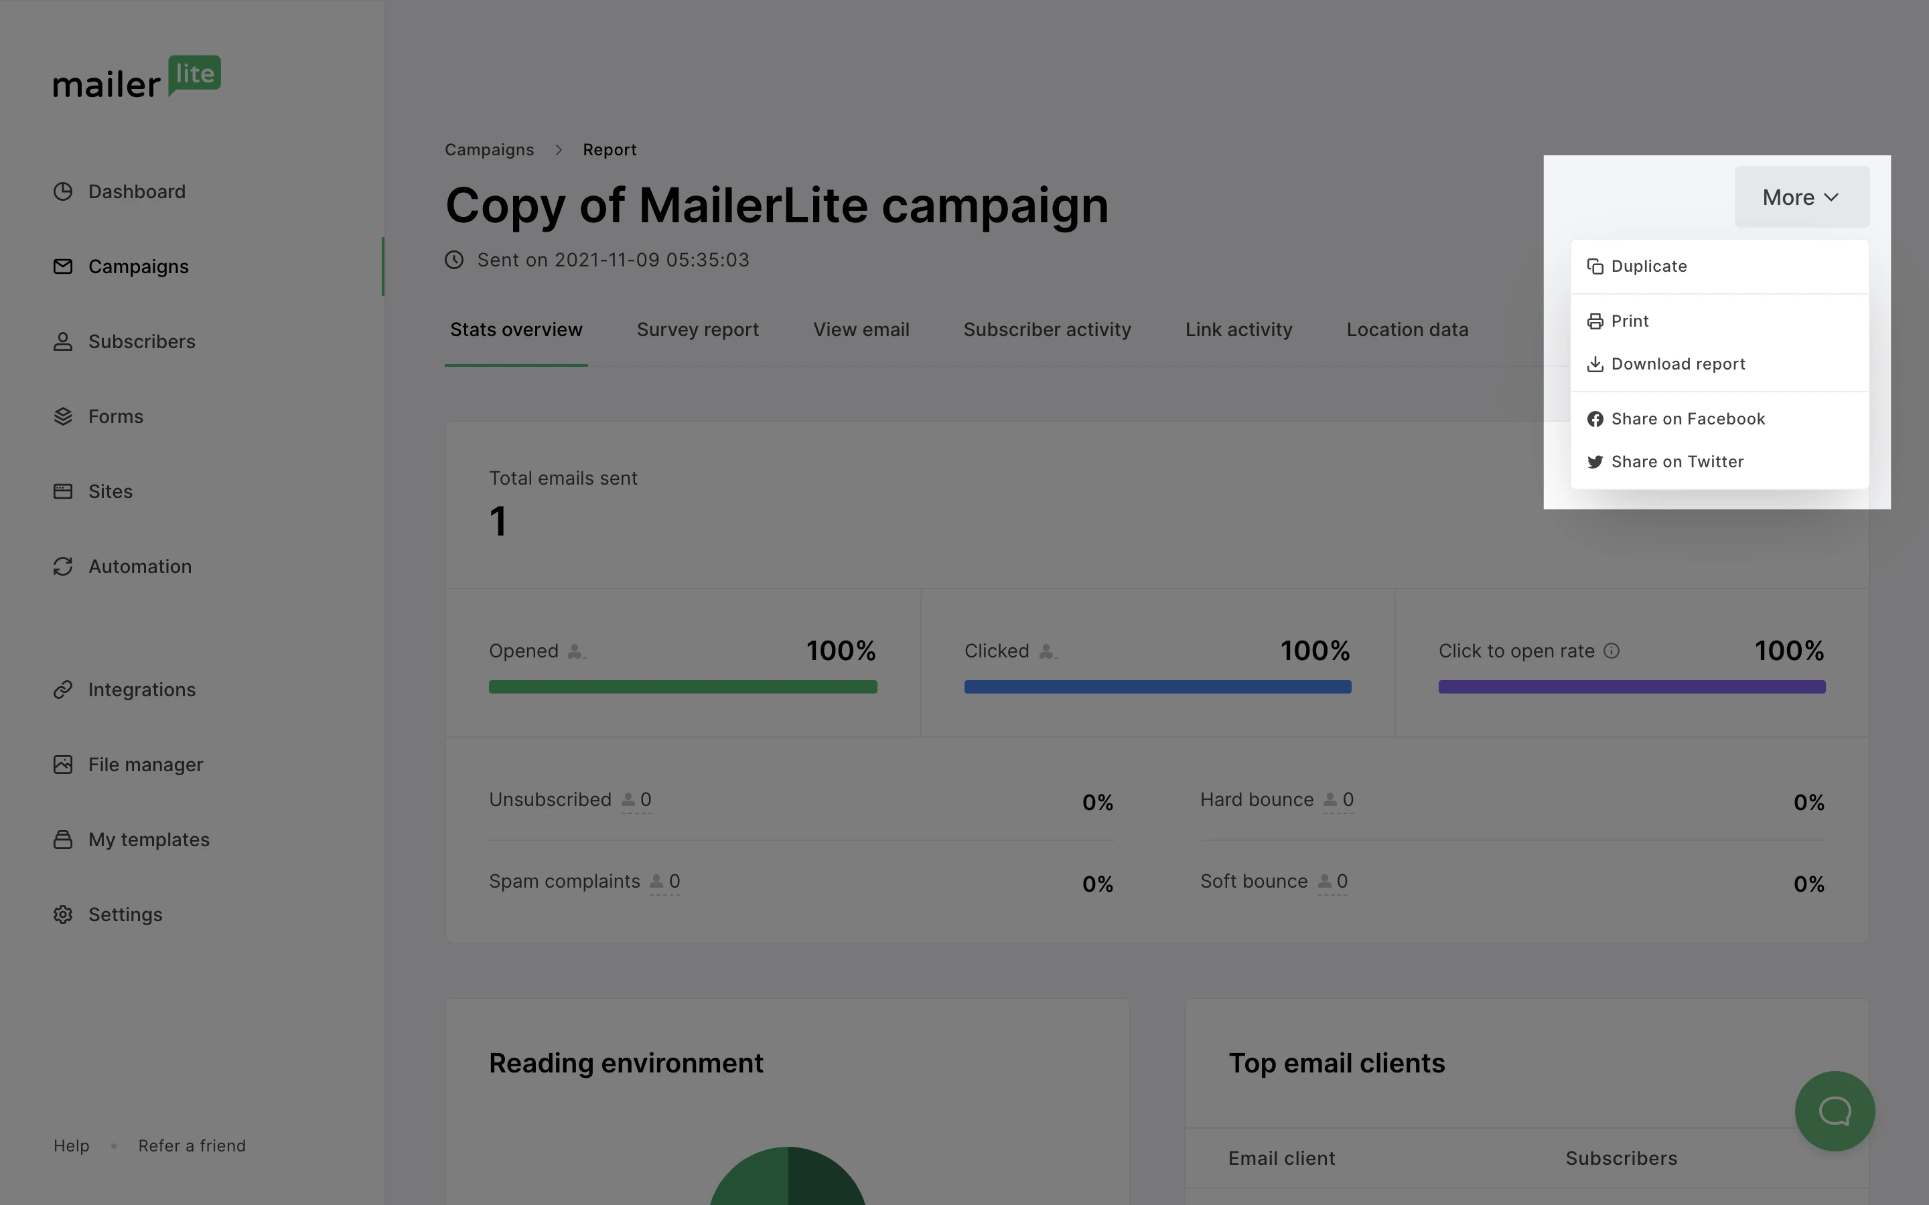
Task: Click the Click to open rate info icon
Action: click(1612, 651)
